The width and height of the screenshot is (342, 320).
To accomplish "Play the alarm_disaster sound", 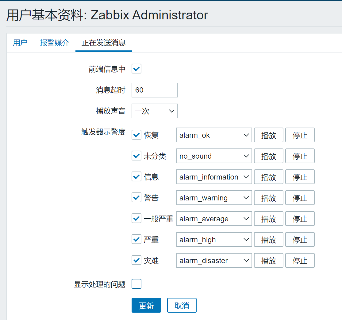I will click(268, 260).
